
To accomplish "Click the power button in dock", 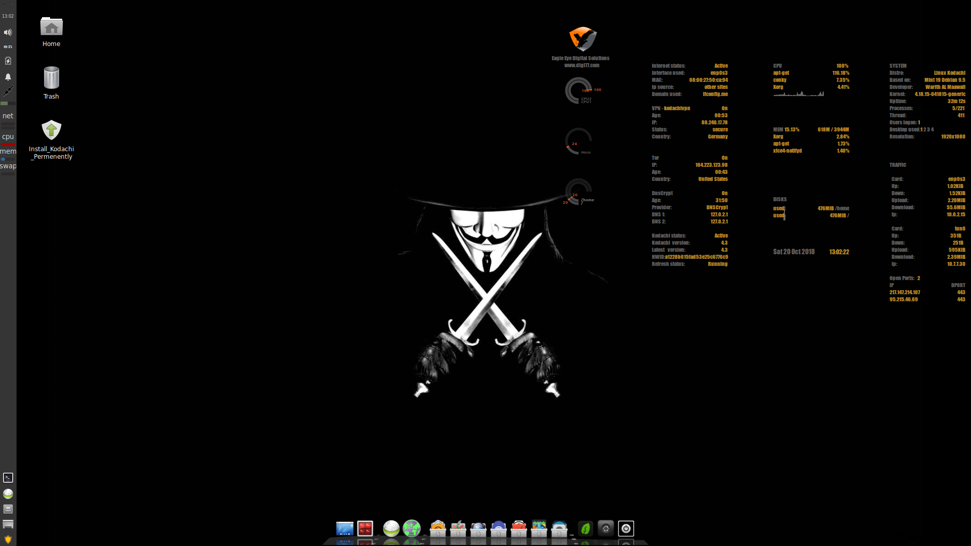I will (626, 529).
